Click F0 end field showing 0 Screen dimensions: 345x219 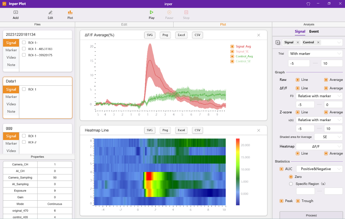333,105
